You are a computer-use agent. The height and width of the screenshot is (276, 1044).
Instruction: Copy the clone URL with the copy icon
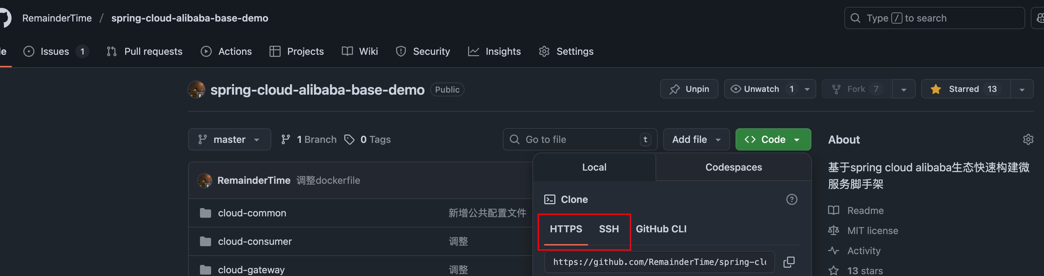[789, 262]
